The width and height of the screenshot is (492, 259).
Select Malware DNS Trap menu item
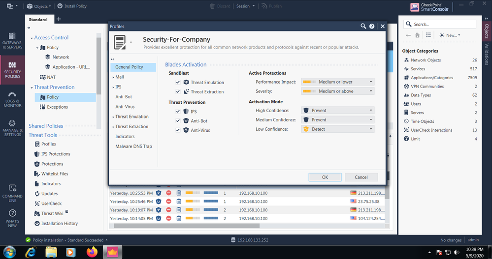point(133,146)
